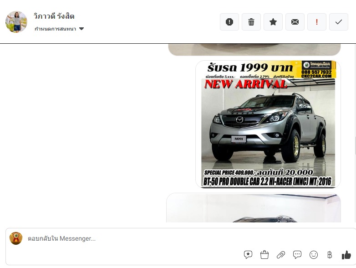Open the assign conversation dropdown
The image size is (356, 268).
click(59, 29)
